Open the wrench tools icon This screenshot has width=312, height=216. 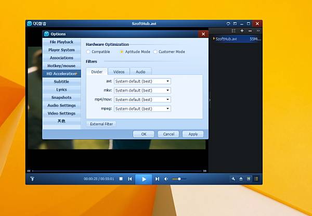(233, 179)
